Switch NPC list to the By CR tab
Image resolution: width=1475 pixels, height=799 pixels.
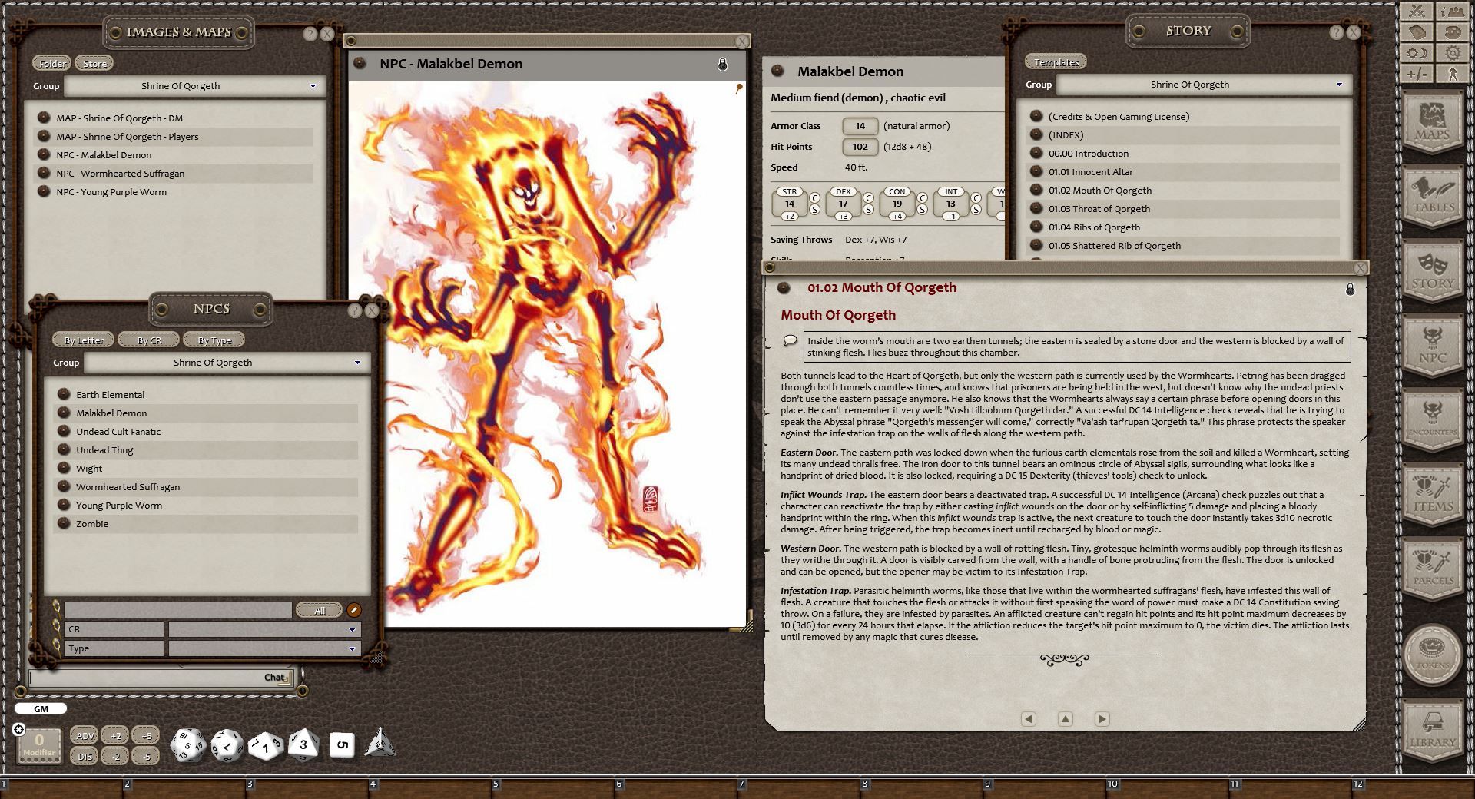point(148,340)
